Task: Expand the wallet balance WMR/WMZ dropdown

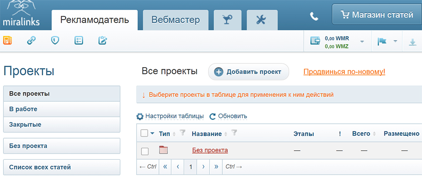Action: coord(362,42)
